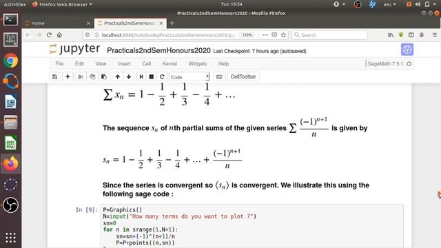Open the Widgets menu
This screenshot has width=441, height=248.
[198, 63]
